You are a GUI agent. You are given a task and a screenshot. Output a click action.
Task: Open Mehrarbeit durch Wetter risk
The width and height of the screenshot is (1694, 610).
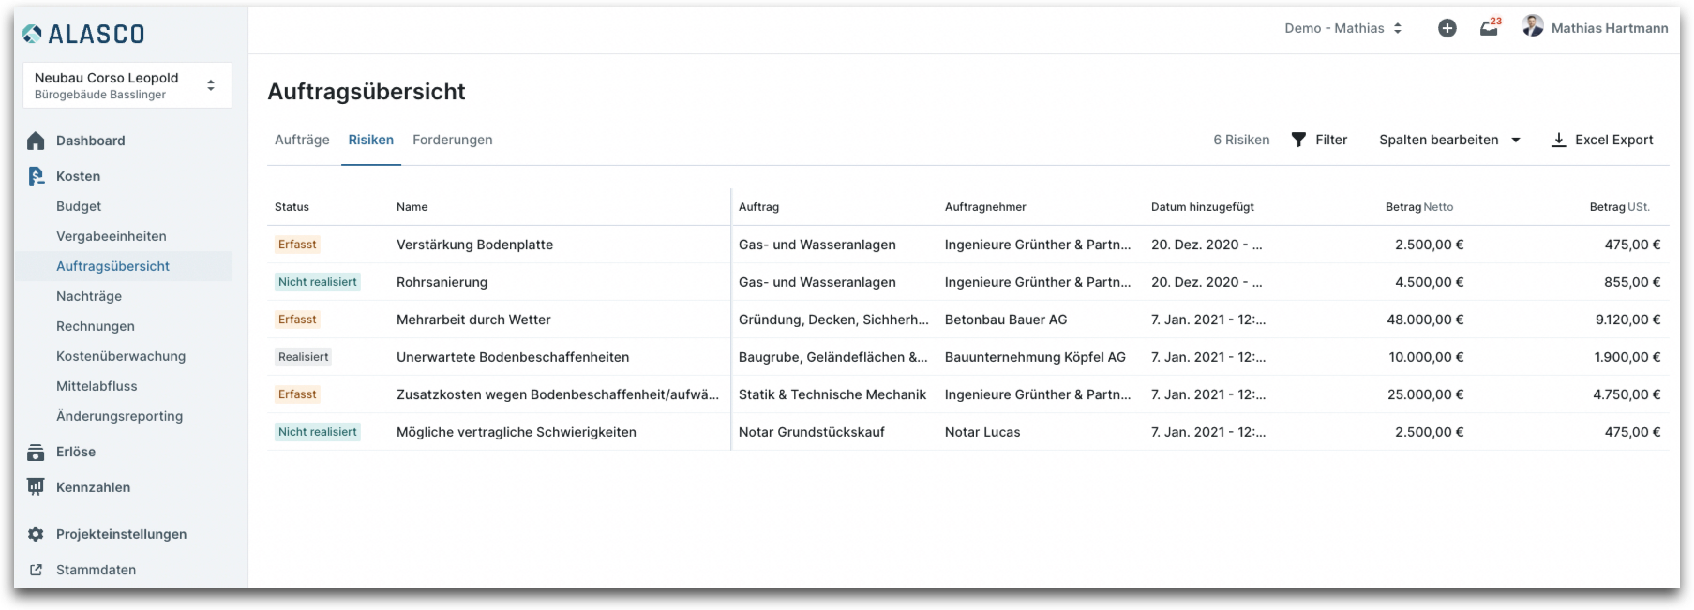pyautogui.click(x=473, y=320)
